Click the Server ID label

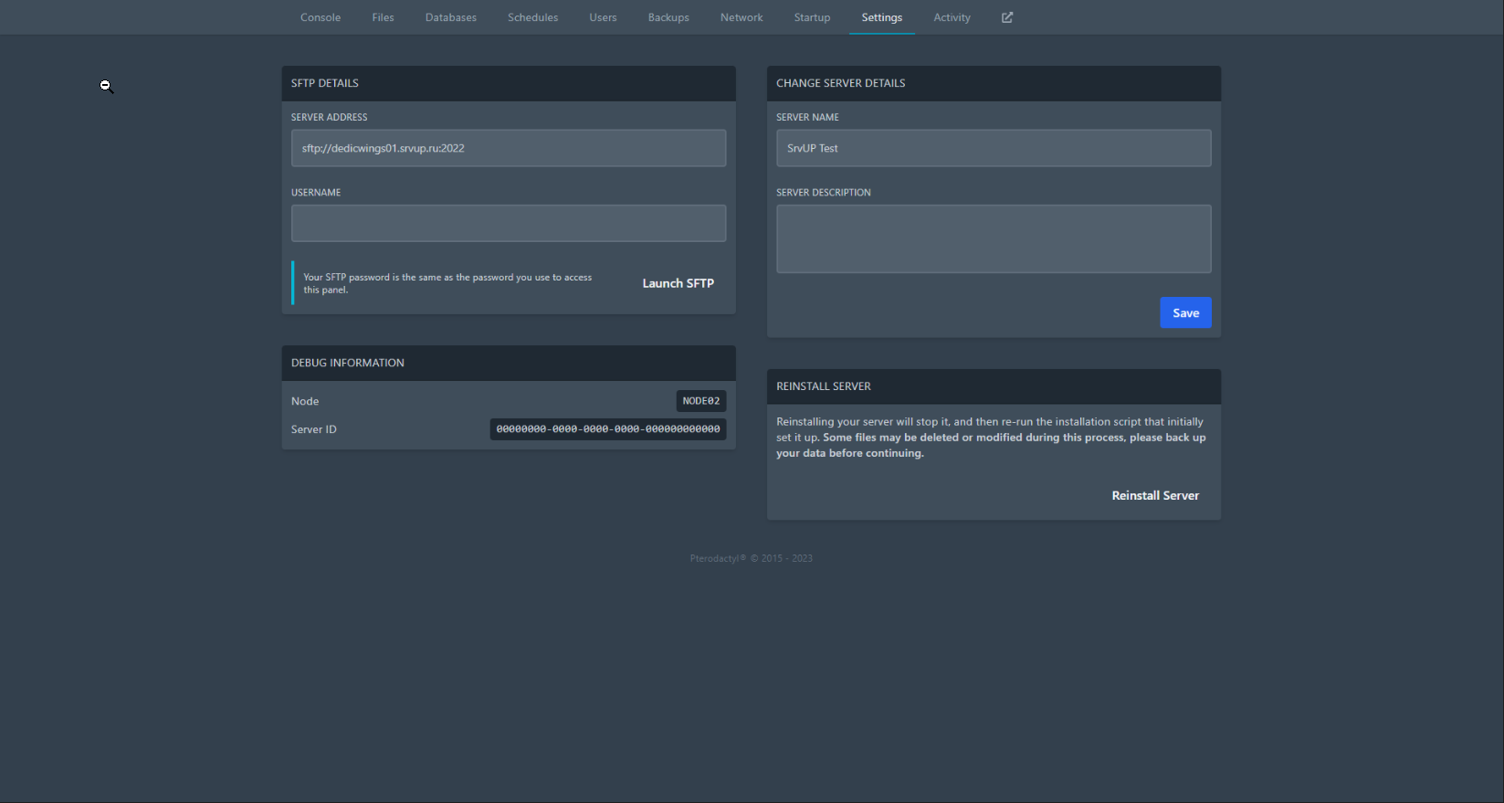tap(314, 429)
